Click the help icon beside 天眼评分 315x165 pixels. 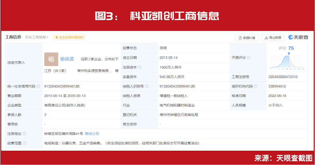click(x=249, y=58)
